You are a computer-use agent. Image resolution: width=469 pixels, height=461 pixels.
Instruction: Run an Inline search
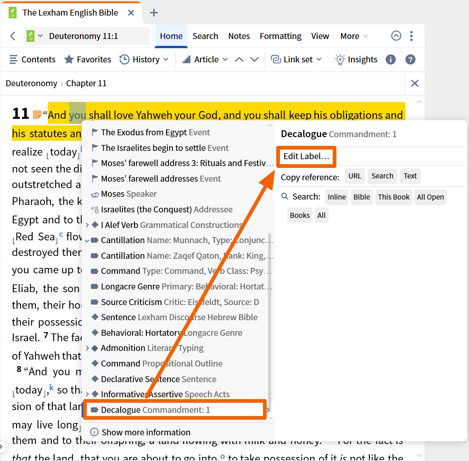pyautogui.click(x=336, y=197)
